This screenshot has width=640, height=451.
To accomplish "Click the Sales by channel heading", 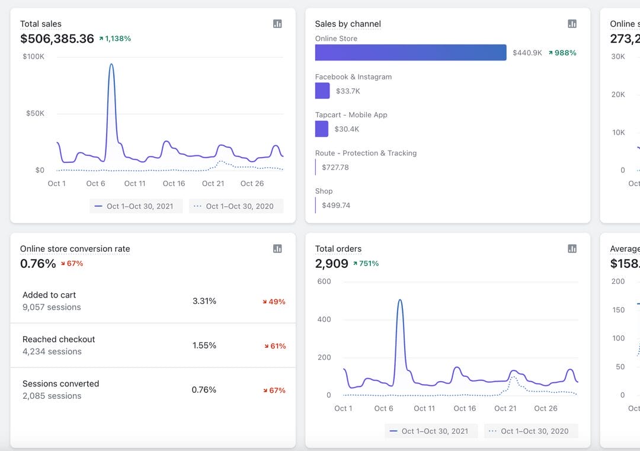I will click(348, 24).
